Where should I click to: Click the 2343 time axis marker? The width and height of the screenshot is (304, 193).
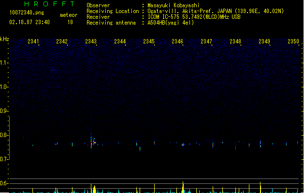[x=91, y=41]
